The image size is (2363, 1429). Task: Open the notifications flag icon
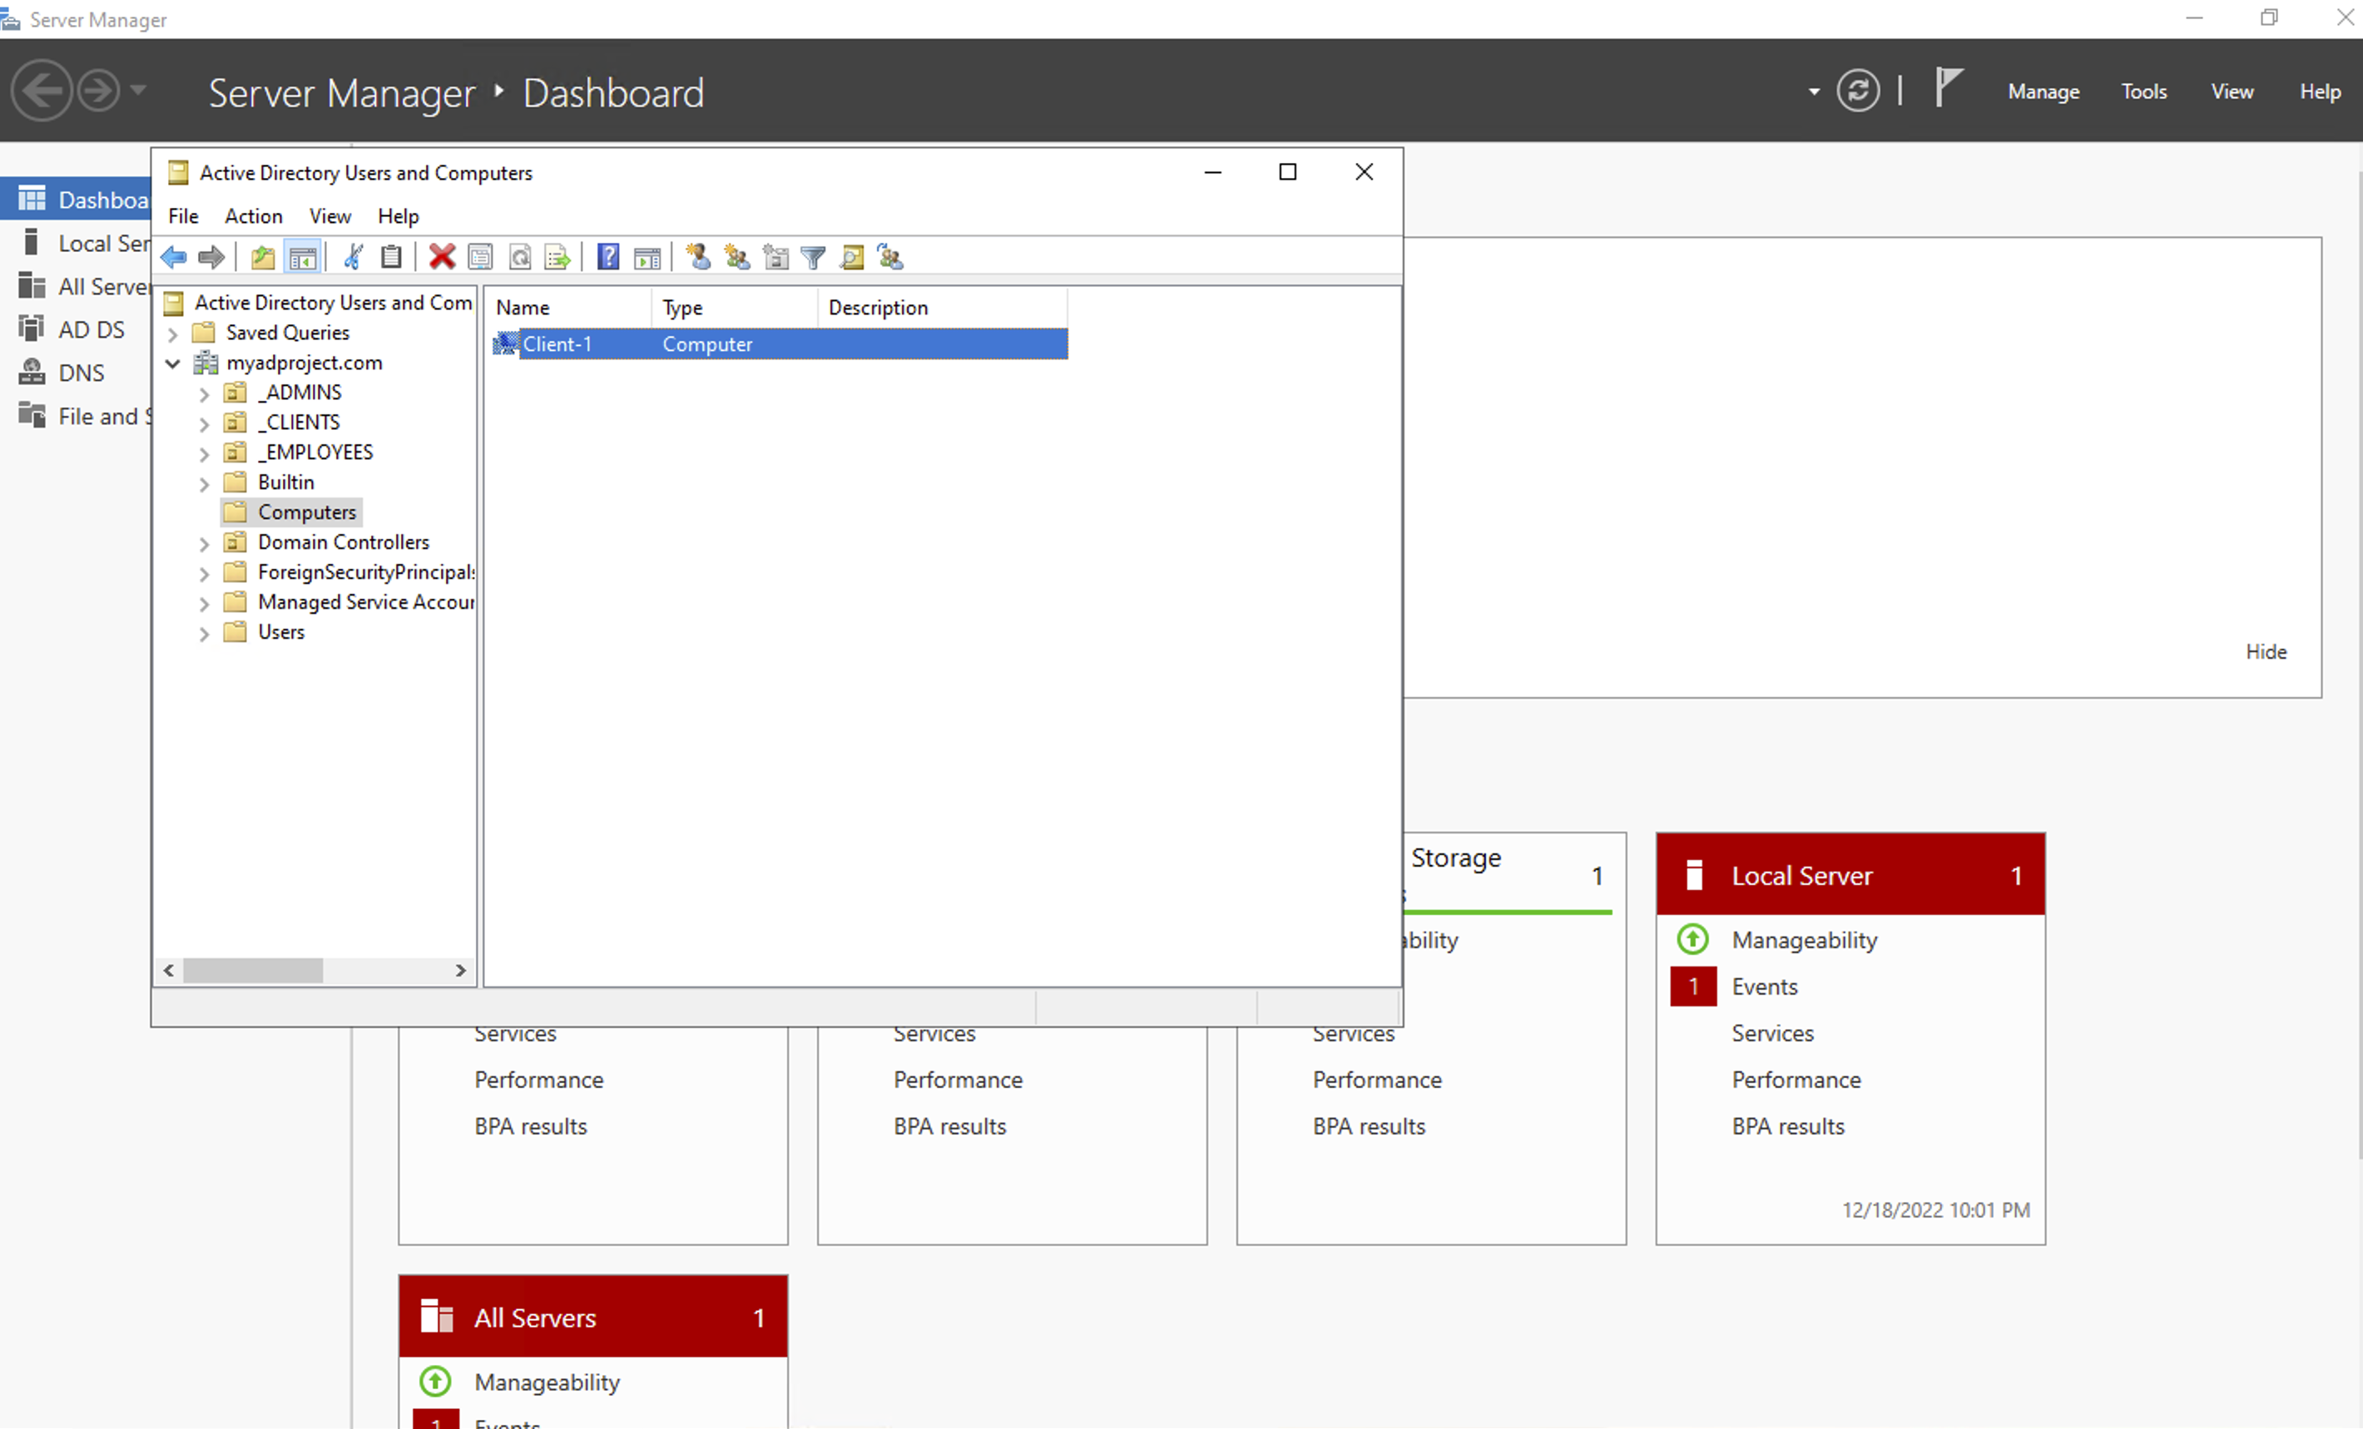point(1948,88)
